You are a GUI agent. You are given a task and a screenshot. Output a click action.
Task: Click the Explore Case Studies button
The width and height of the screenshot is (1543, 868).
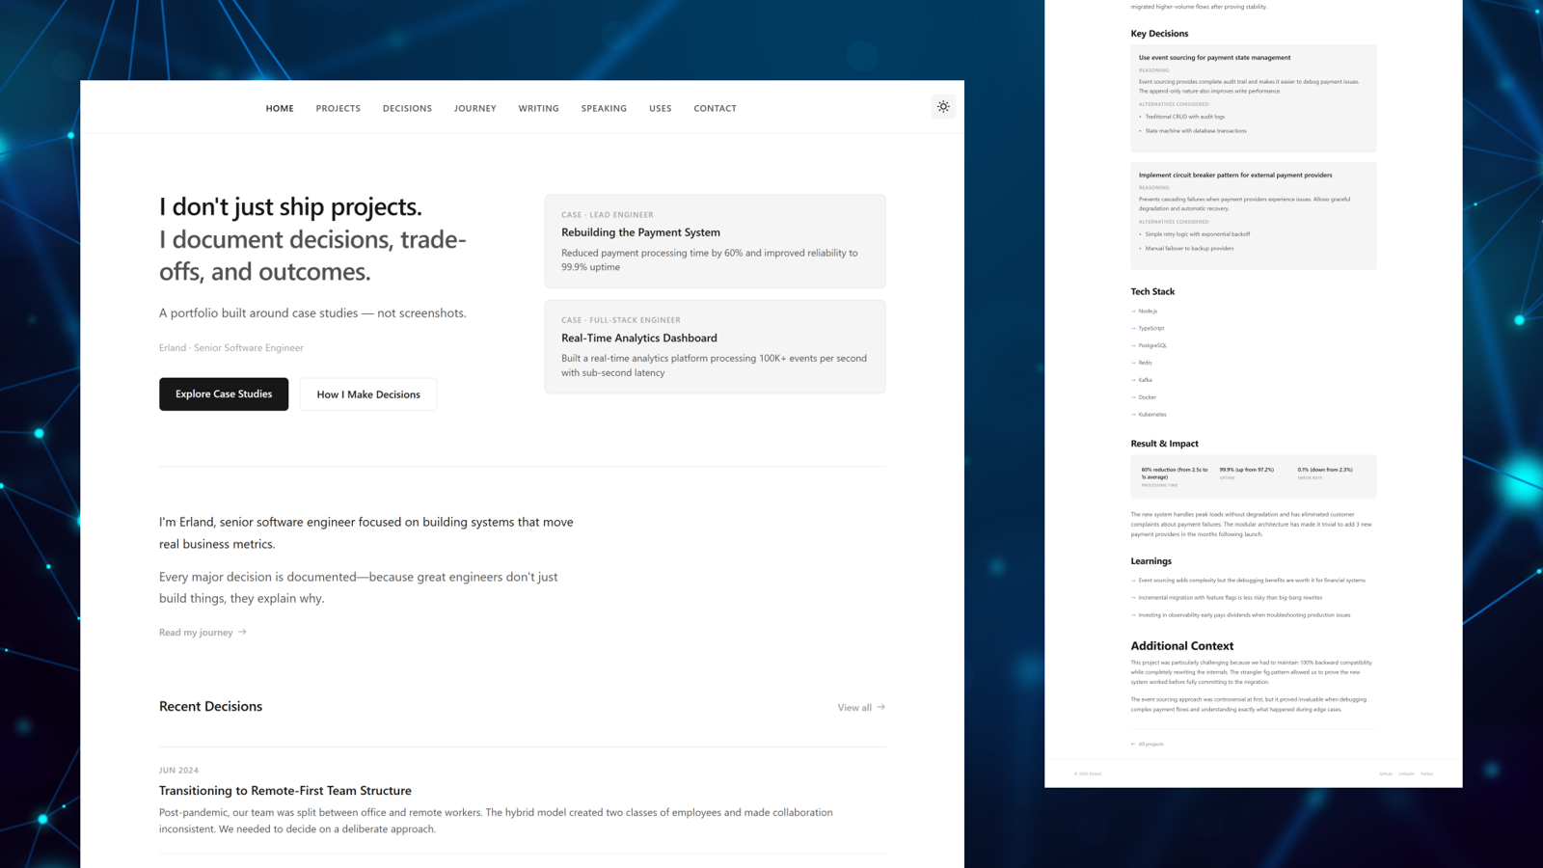(224, 393)
